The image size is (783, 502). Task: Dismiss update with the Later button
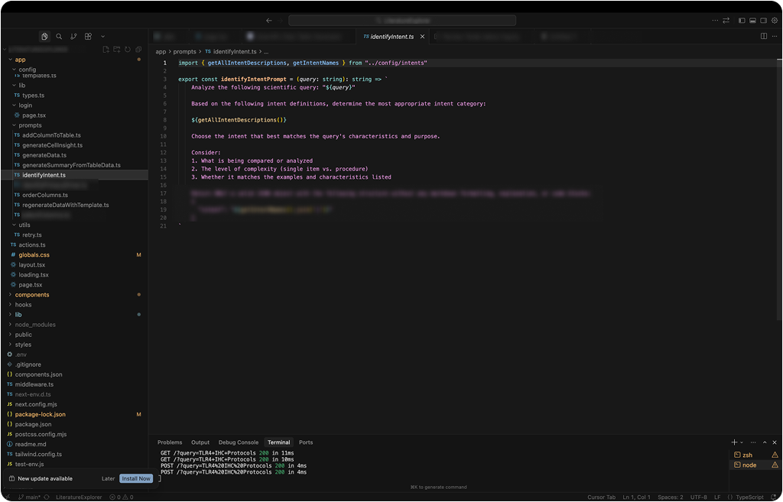pyautogui.click(x=108, y=478)
